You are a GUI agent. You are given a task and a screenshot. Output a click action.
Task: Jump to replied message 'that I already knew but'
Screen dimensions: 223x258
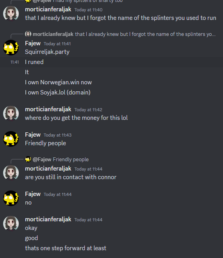click(145, 34)
